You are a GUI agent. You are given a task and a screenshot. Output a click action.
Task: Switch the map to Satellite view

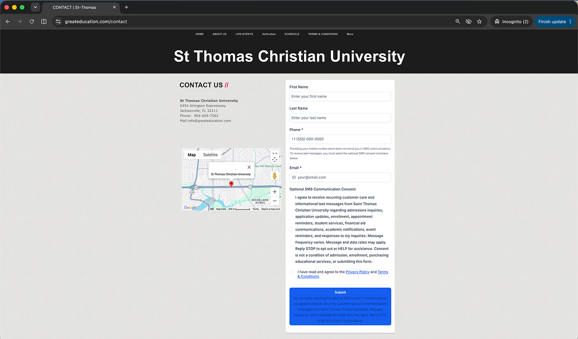tap(211, 155)
